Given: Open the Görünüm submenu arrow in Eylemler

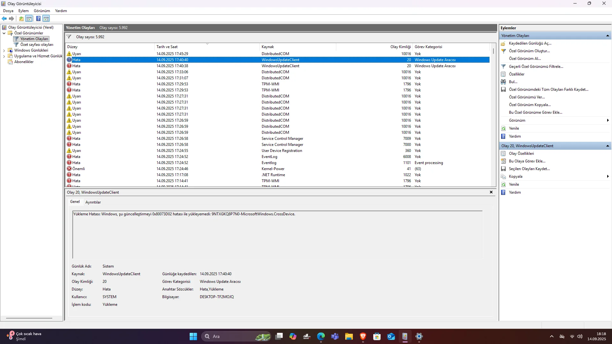Looking at the screenshot, I should point(608,120).
